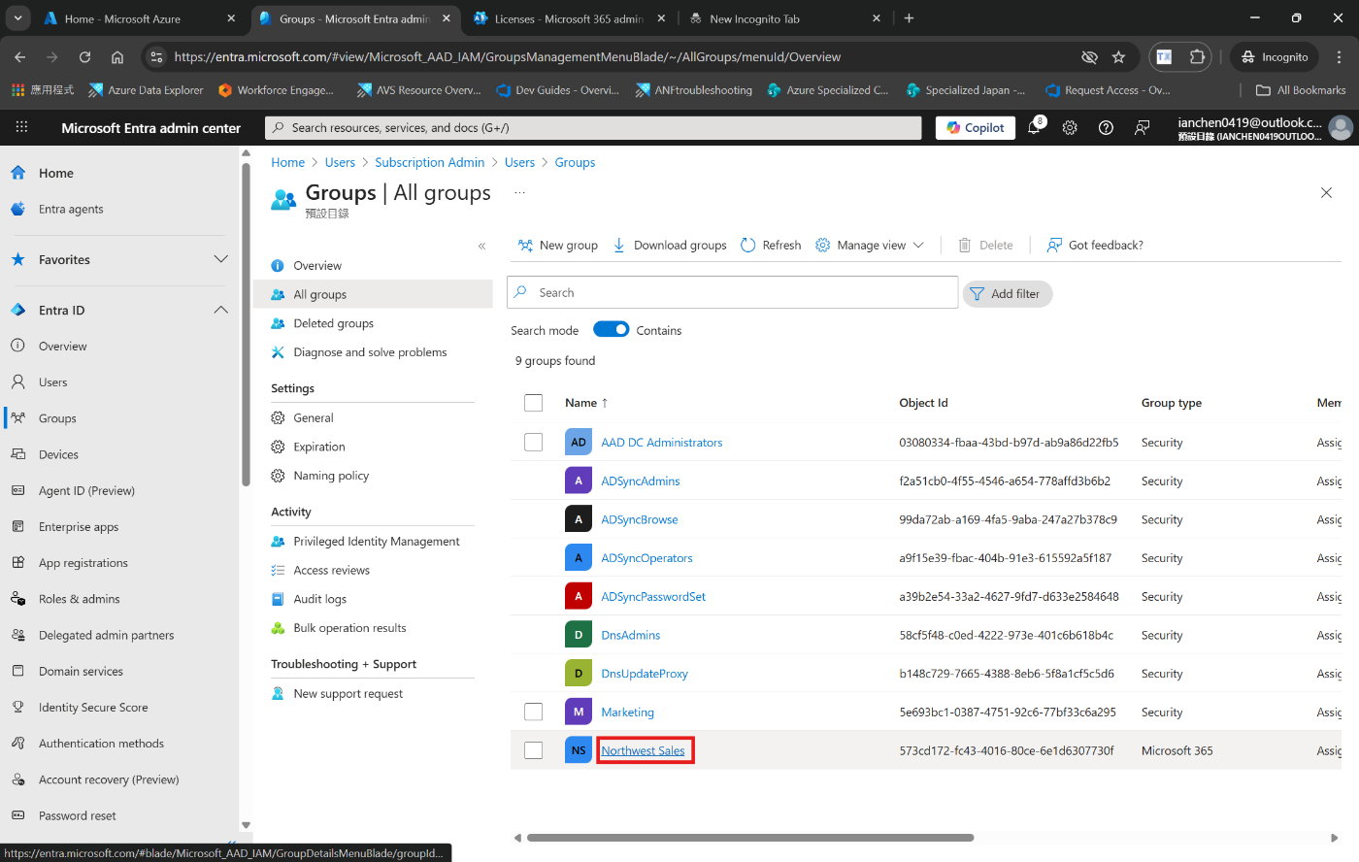Collapse the groups side menu chevron
Image resolution: width=1359 pixels, height=862 pixels.
(481, 246)
